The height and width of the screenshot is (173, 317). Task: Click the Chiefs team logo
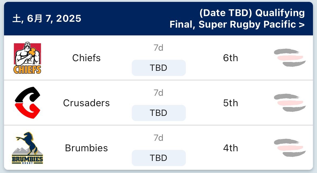[27, 58]
